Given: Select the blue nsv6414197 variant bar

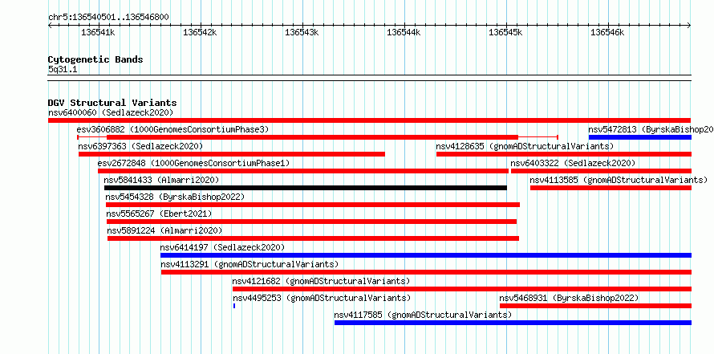Looking at the screenshot, I should tap(426, 255).
